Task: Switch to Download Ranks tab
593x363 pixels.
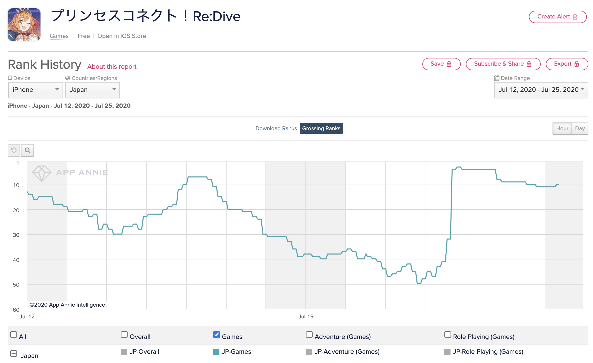Action: tap(276, 128)
